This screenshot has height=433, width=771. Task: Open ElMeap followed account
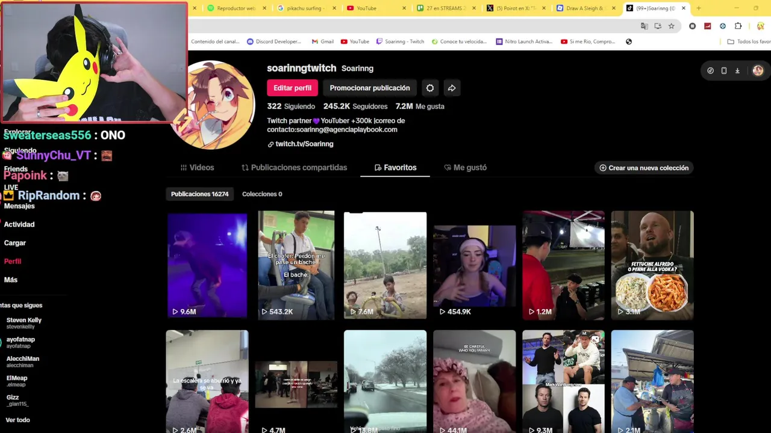(x=17, y=381)
